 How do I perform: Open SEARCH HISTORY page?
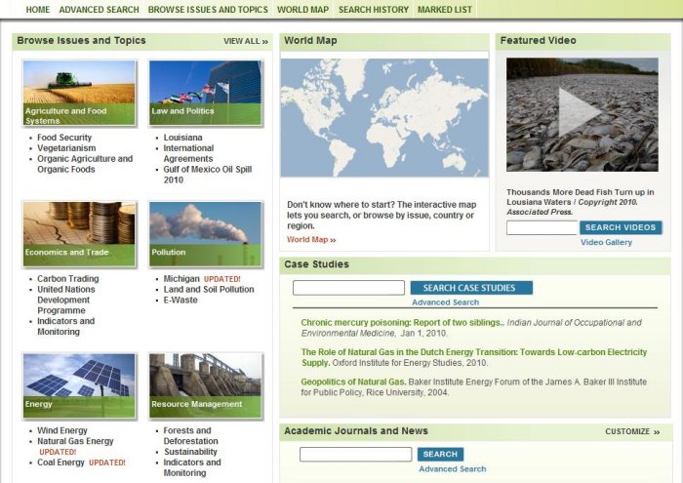374,9
